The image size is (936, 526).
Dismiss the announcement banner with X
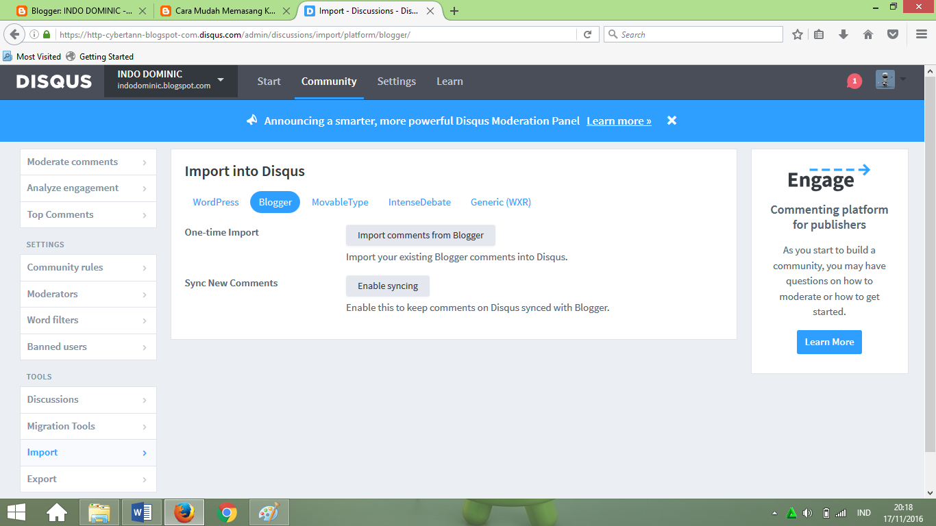pos(672,121)
